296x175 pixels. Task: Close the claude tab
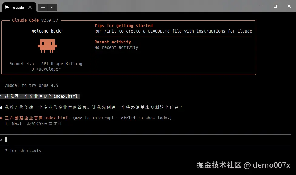[x=30, y=7]
